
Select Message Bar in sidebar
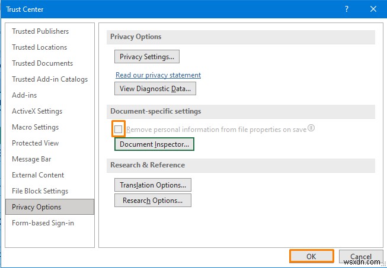point(31,159)
